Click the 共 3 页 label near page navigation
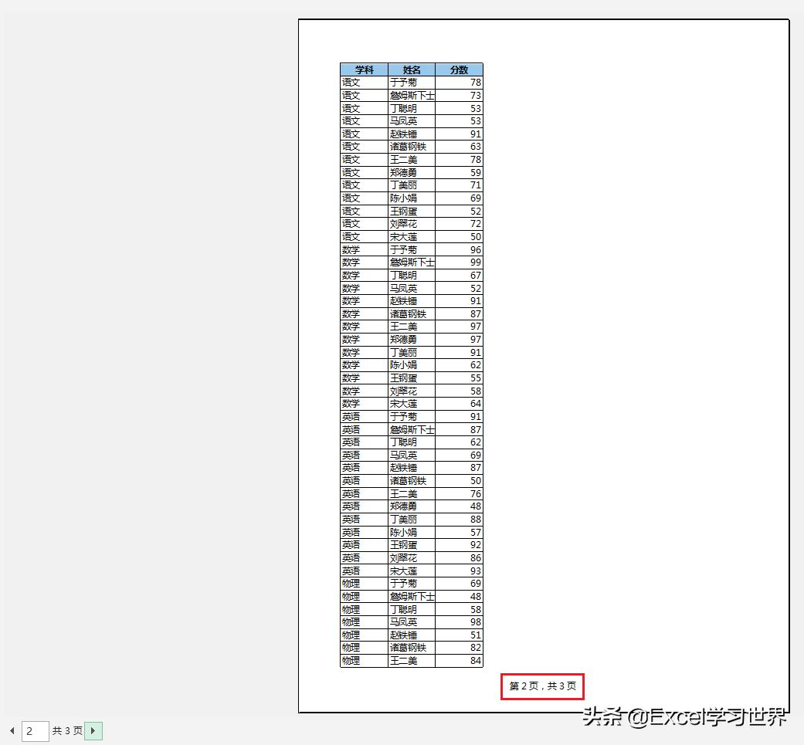 point(67,730)
